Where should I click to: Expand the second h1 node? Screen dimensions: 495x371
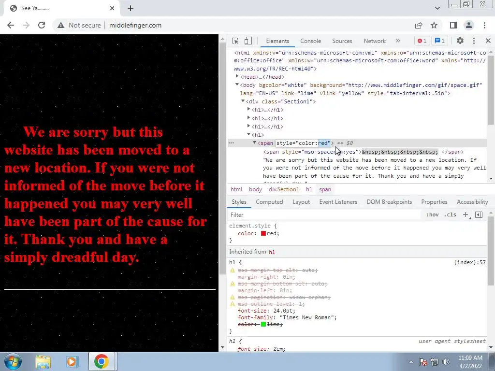[x=249, y=117]
